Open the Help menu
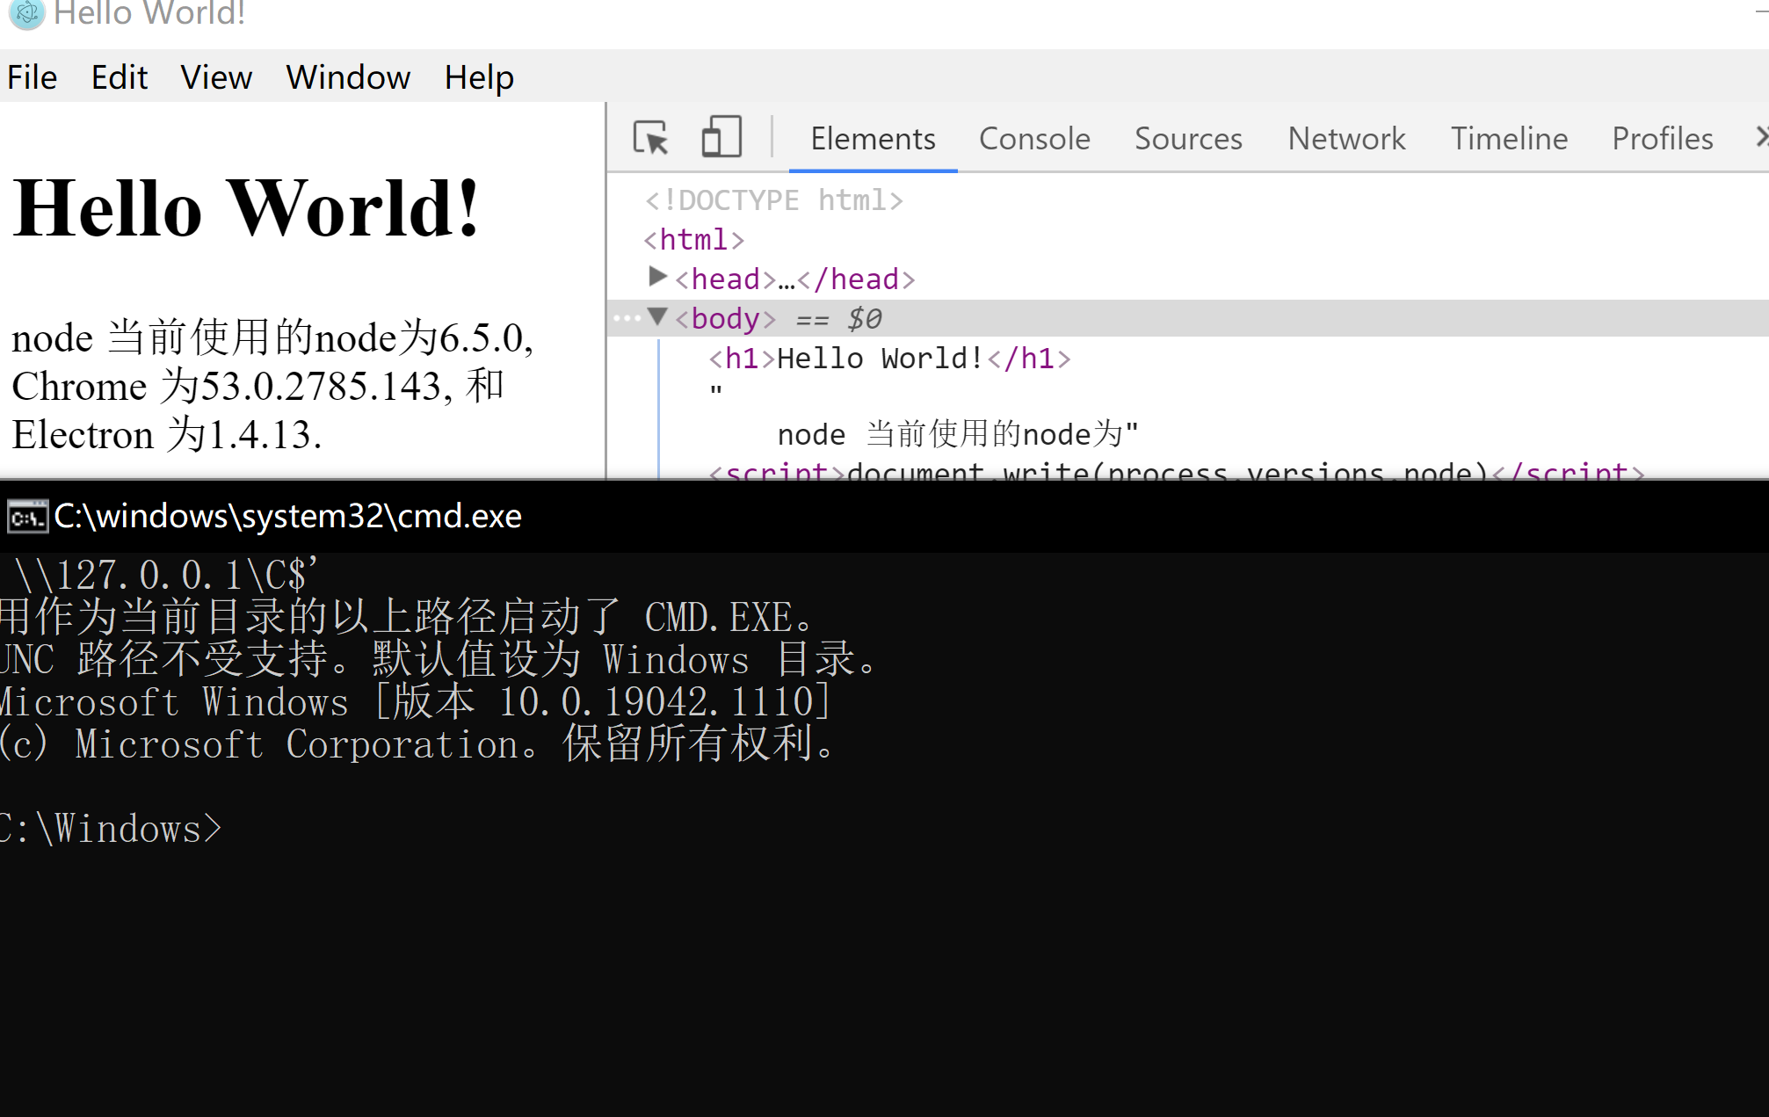This screenshot has width=1769, height=1117. pos(479,77)
